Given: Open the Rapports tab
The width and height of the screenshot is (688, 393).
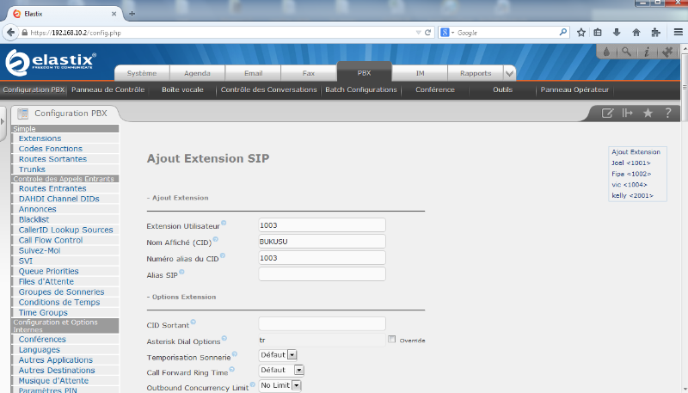Looking at the screenshot, I should (x=476, y=73).
